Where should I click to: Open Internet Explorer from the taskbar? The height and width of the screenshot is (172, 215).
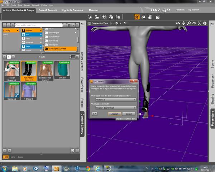(x=97, y=168)
